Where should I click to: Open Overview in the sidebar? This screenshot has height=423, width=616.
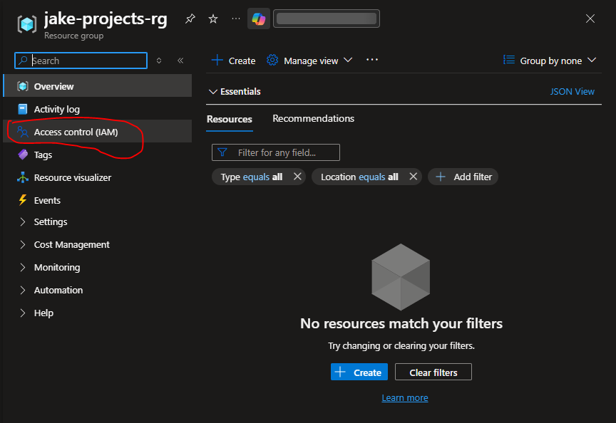(x=98, y=86)
